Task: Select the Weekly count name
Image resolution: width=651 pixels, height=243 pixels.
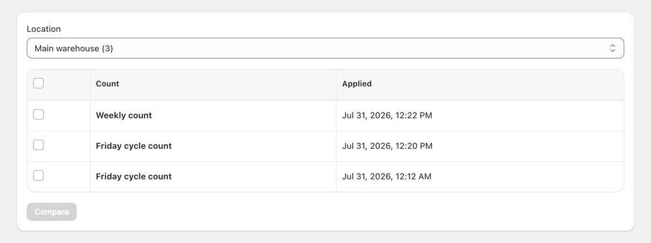Action: point(124,115)
